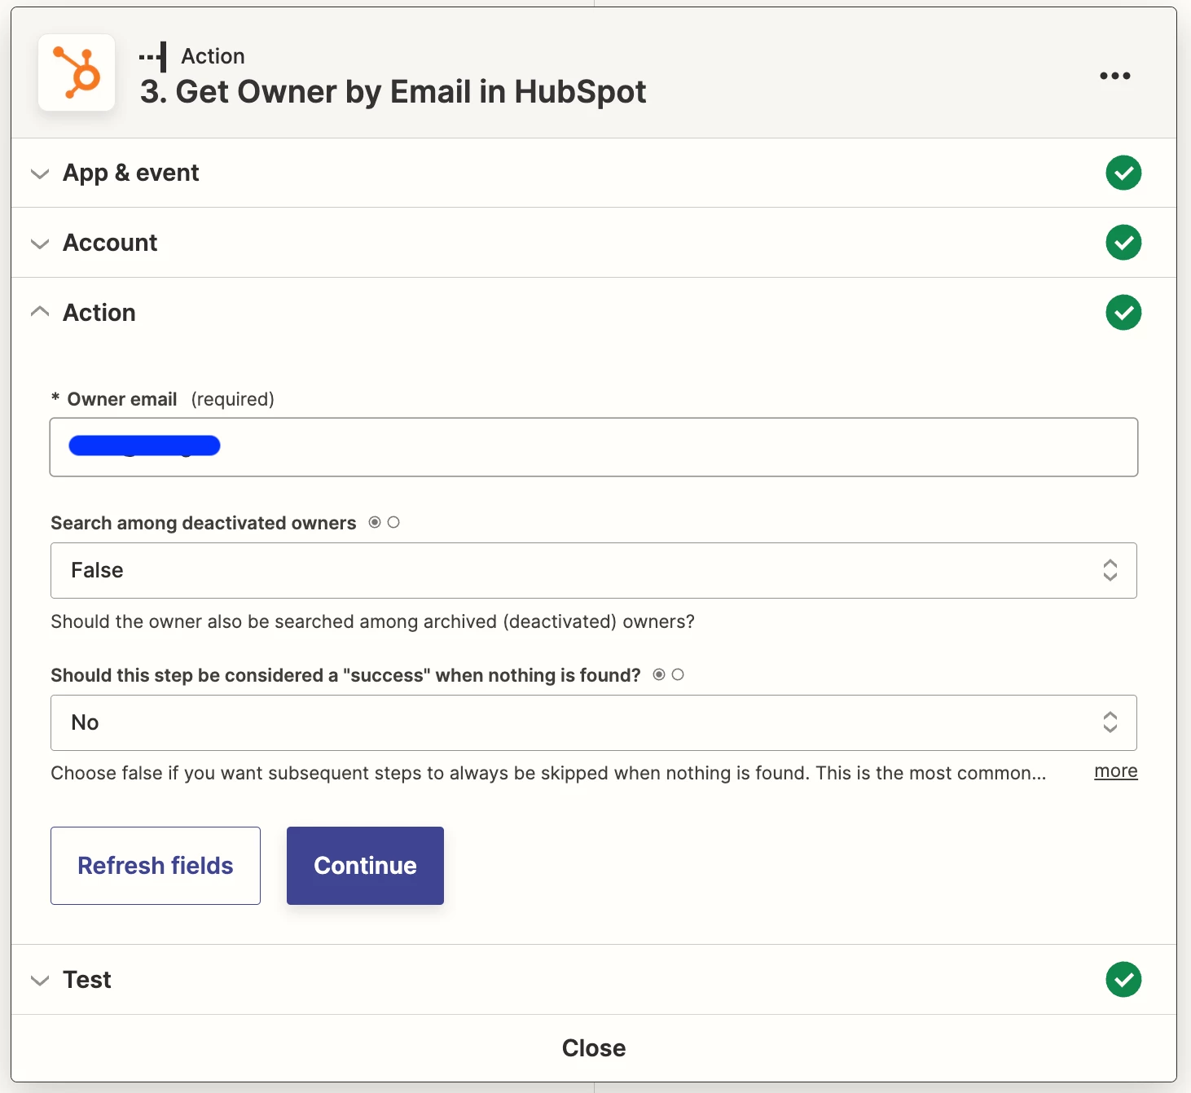Open the success when nothing found dropdown

[x=594, y=723]
